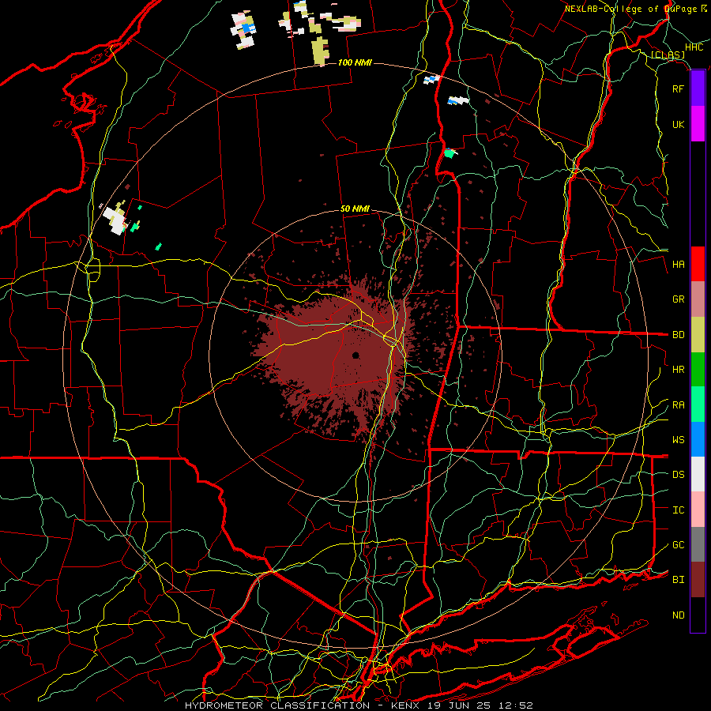This screenshot has height=711, width=711.
Task: Click the 50 NMI range ring label
Action: point(355,209)
